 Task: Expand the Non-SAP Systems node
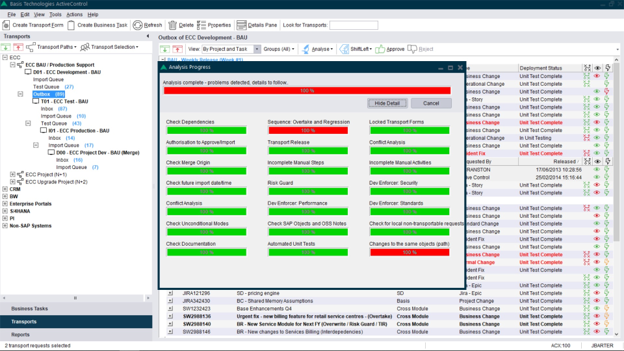coord(5,226)
